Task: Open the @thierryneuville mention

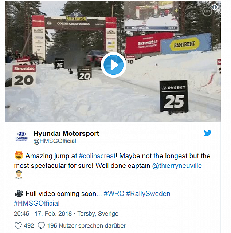Action: tap(177, 166)
